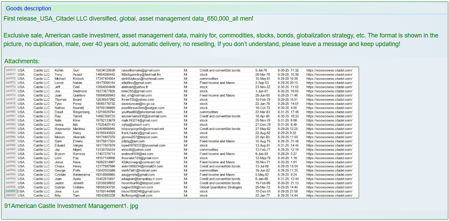Click the 91American Castle Investment Management1 filename
The width and height of the screenshot is (449, 221).
[71, 206]
